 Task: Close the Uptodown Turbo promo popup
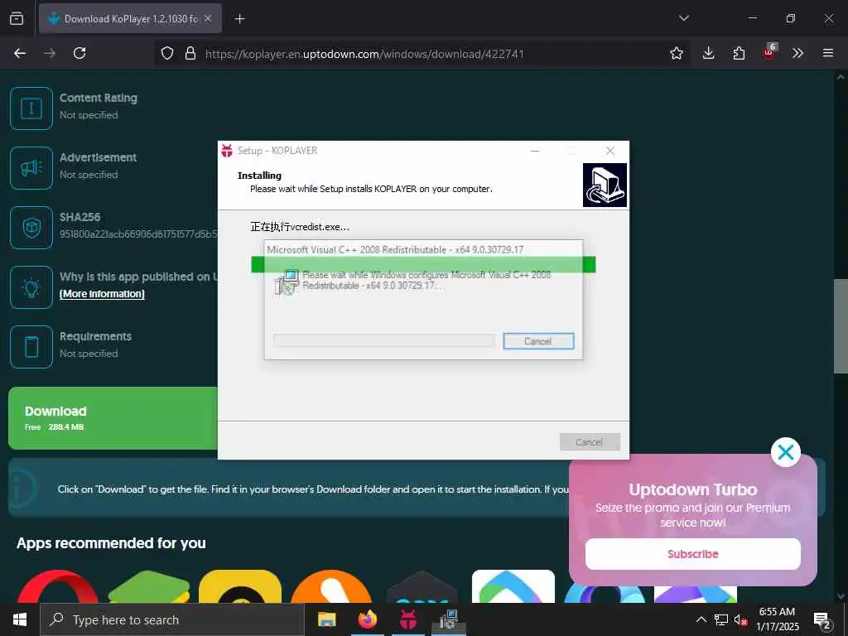pyautogui.click(x=786, y=452)
